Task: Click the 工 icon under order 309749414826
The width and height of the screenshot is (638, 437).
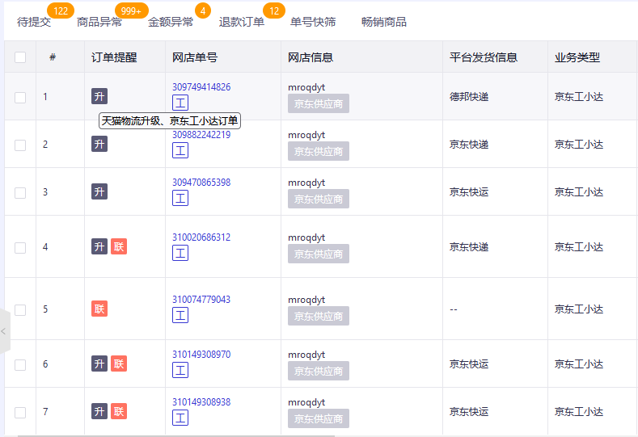Action: point(180,103)
